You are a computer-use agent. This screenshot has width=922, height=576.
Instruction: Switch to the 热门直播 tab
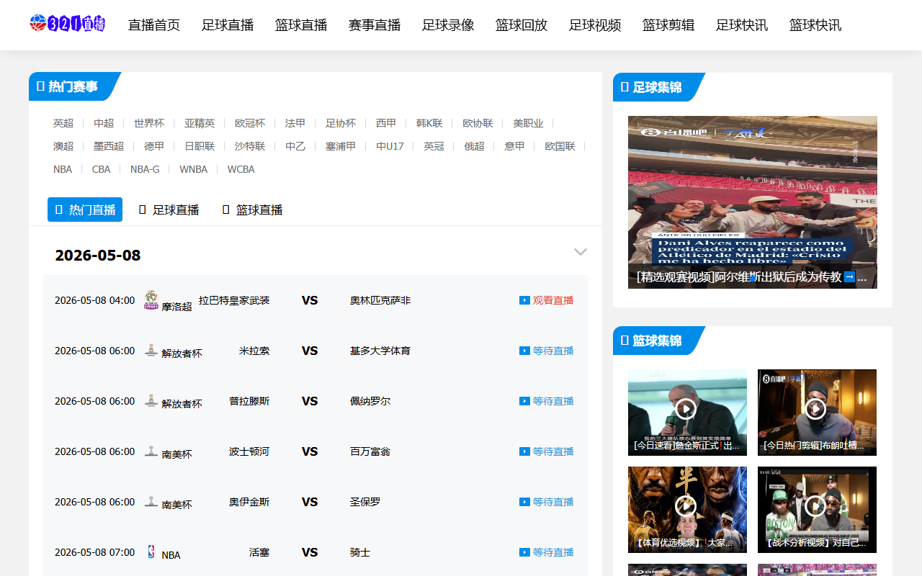(x=85, y=210)
